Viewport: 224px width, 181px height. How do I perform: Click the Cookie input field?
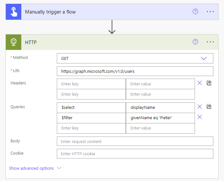pyautogui.click(x=135, y=154)
